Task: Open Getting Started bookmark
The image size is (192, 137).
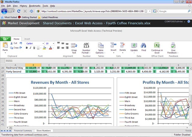Action: coord(27,17)
